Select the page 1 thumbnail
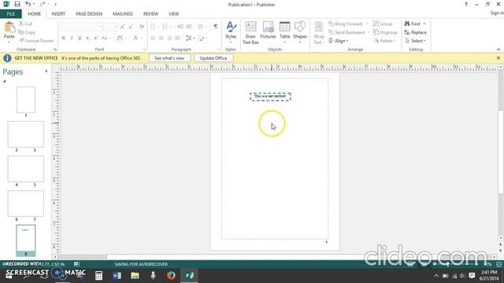The image size is (504, 283). [x=26, y=100]
